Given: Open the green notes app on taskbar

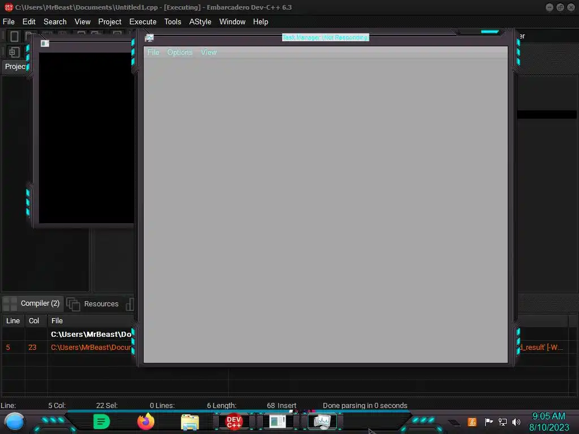Looking at the screenshot, I should click(x=102, y=422).
